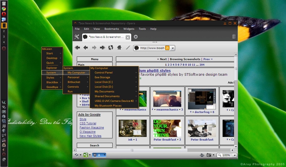The width and height of the screenshot is (286, 167).
Task: Expand the Personal submenu
Action: click(76, 77)
